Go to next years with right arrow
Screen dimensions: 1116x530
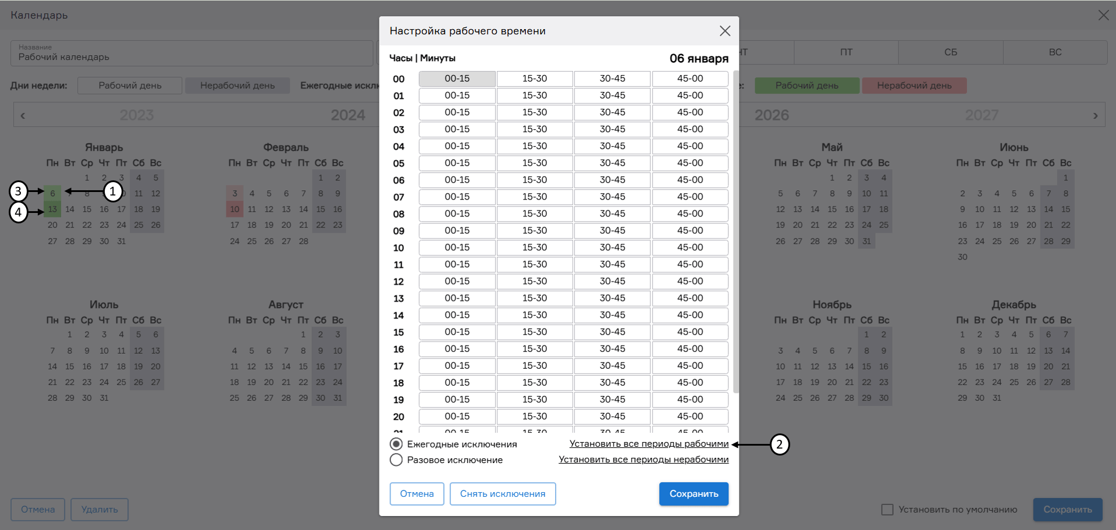pos(1095,116)
